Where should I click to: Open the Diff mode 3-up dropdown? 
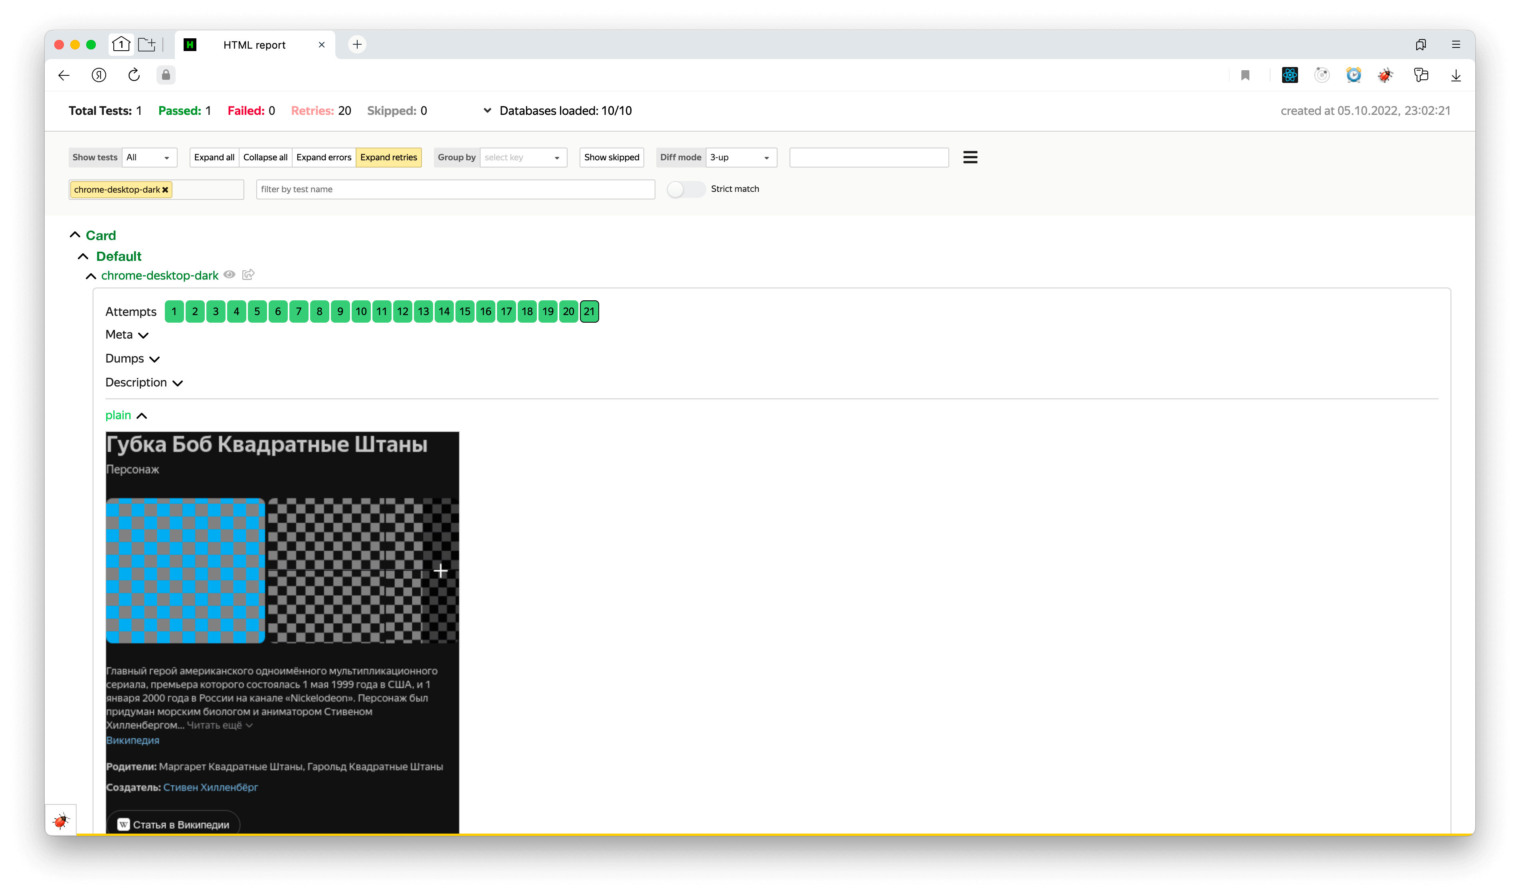coord(740,158)
